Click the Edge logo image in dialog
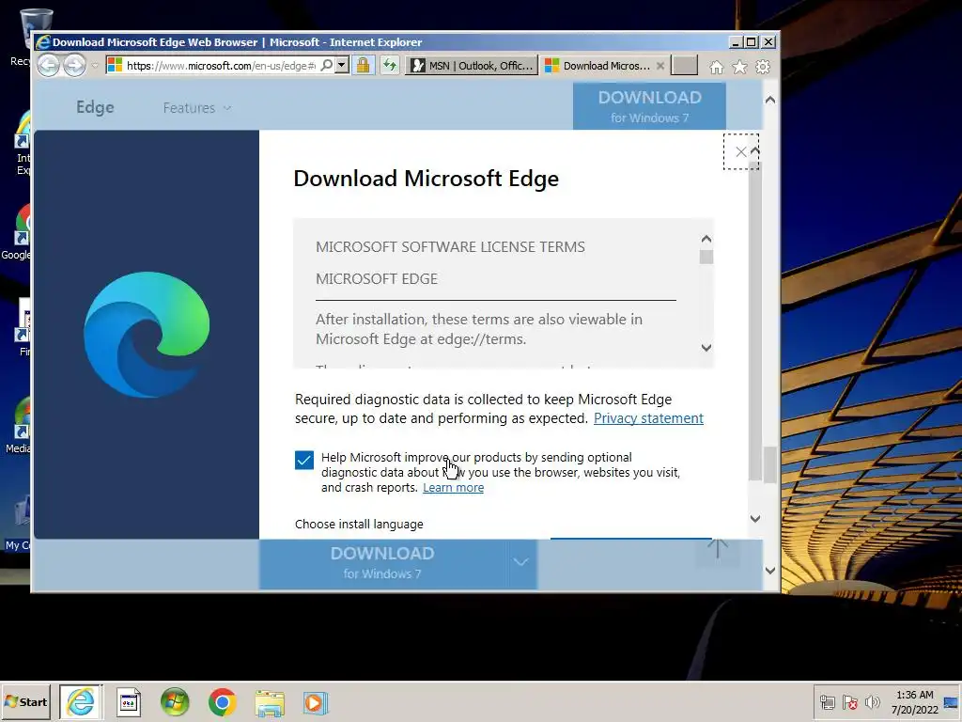Viewport: 962px width, 722px height. click(x=147, y=335)
